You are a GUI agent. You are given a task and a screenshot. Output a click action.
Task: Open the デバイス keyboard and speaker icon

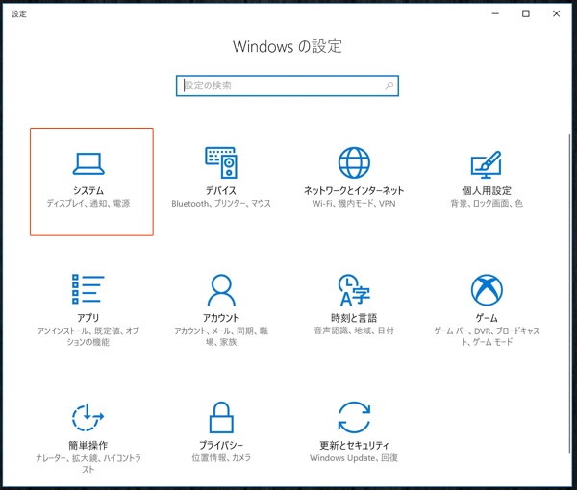(x=221, y=162)
